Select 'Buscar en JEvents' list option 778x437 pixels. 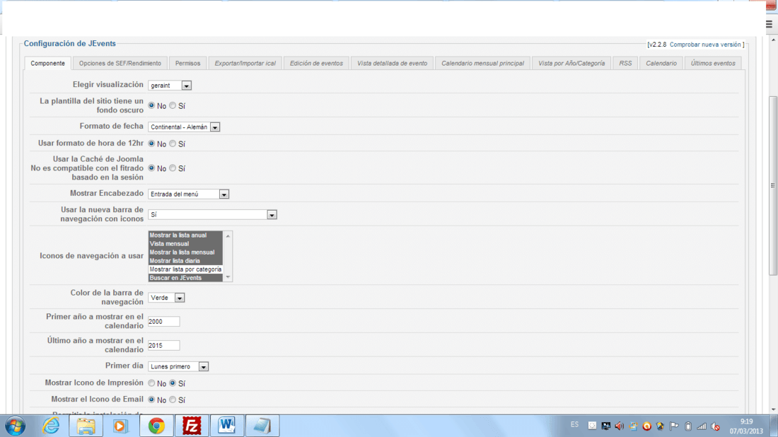click(185, 278)
